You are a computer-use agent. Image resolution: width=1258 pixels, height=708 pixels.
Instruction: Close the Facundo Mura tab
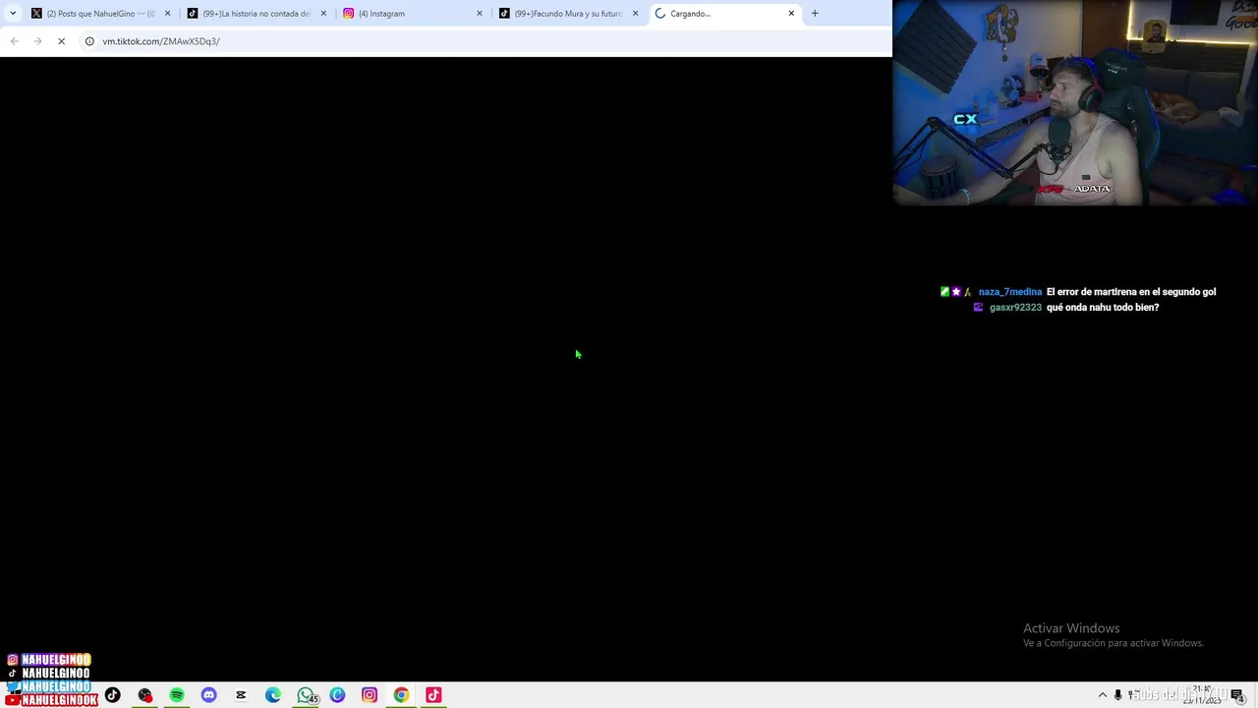(635, 14)
